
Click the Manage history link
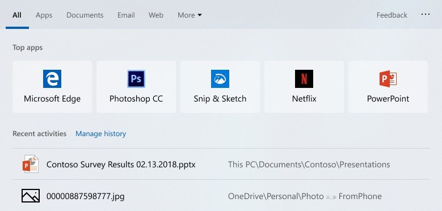[100, 133]
